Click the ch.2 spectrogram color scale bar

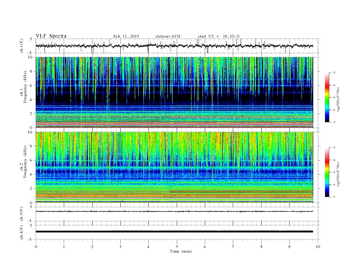[x=327, y=172]
